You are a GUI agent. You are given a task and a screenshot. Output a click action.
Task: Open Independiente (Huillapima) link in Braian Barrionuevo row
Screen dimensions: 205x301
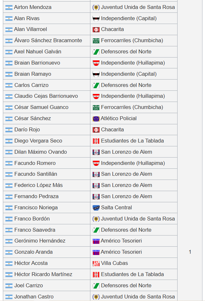pyautogui.click(x=133, y=63)
